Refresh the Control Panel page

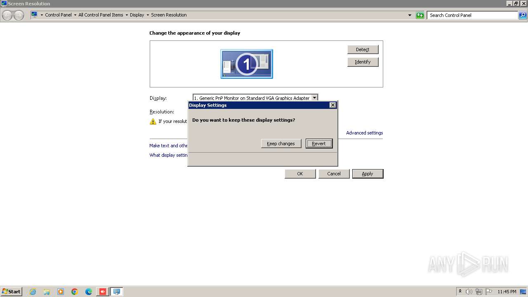420,15
